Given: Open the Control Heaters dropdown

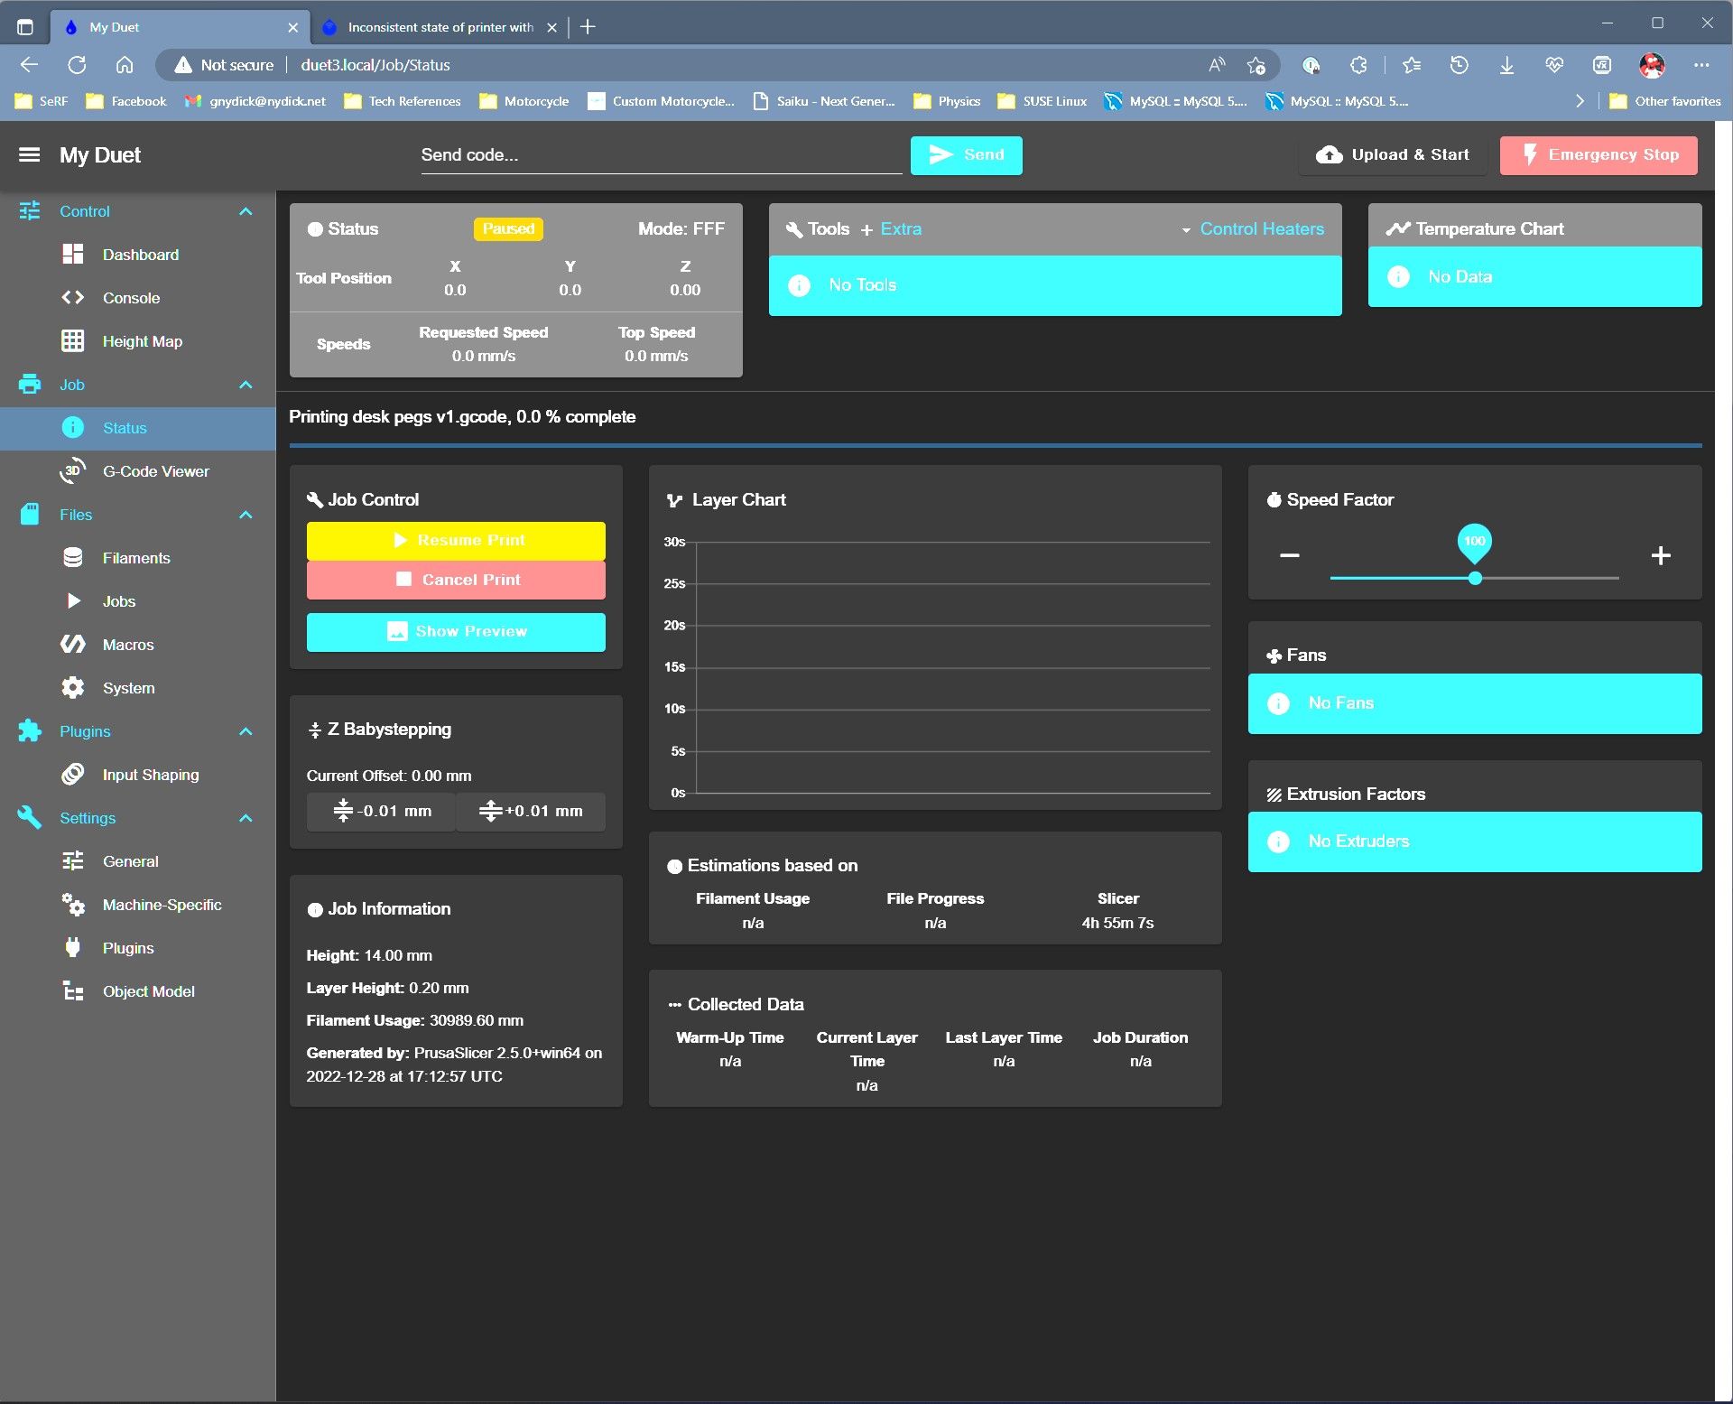Looking at the screenshot, I should pyautogui.click(x=1253, y=229).
